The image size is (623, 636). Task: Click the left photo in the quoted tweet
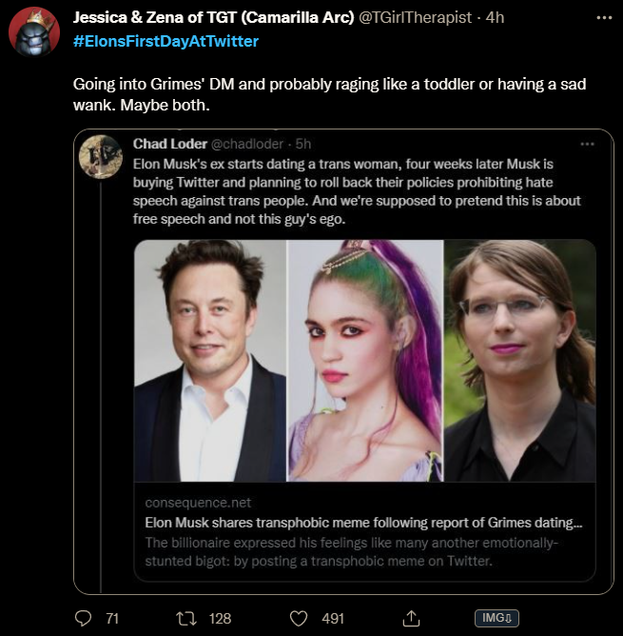[x=210, y=360]
